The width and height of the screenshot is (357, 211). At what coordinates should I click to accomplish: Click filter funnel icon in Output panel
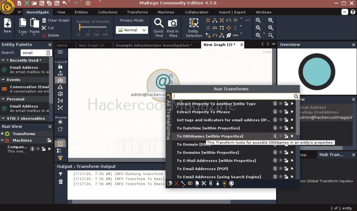[x=61, y=174]
